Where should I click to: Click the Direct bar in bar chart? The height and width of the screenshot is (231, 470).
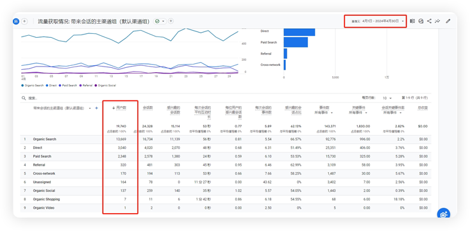(x=299, y=32)
